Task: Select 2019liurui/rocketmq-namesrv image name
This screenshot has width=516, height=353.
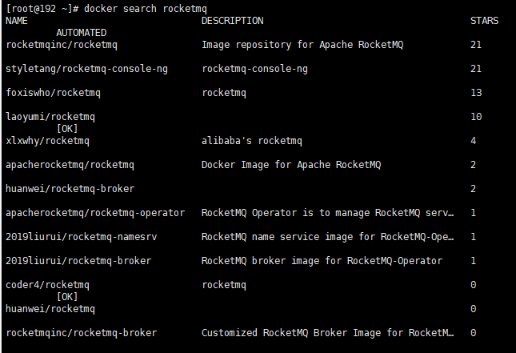Action: click(x=82, y=237)
